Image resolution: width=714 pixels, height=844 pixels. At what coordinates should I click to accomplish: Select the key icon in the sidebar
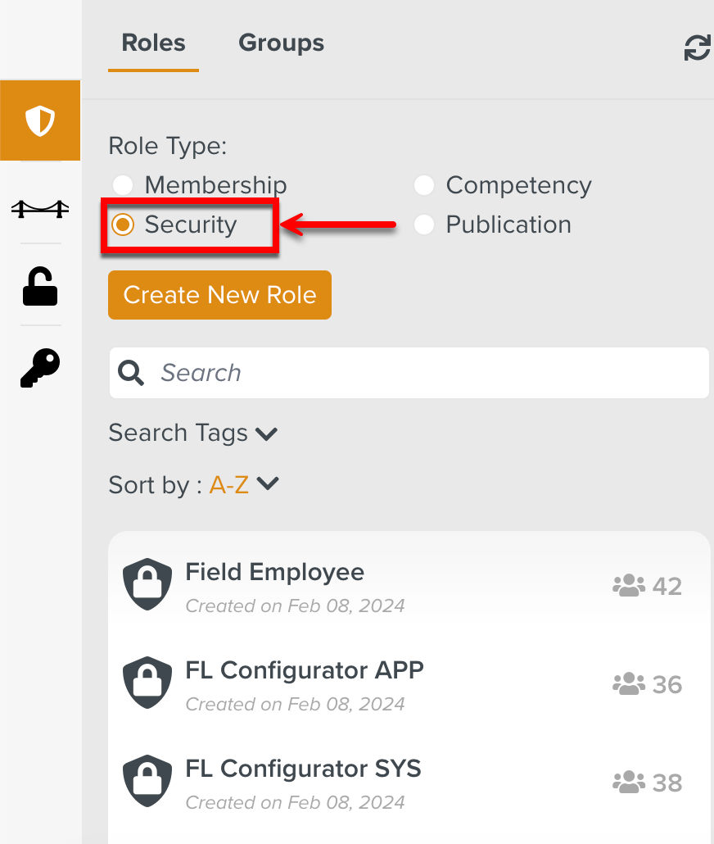[x=40, y=367]
